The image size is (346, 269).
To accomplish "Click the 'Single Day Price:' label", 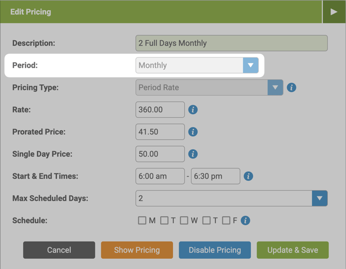I will pos(42,154).
